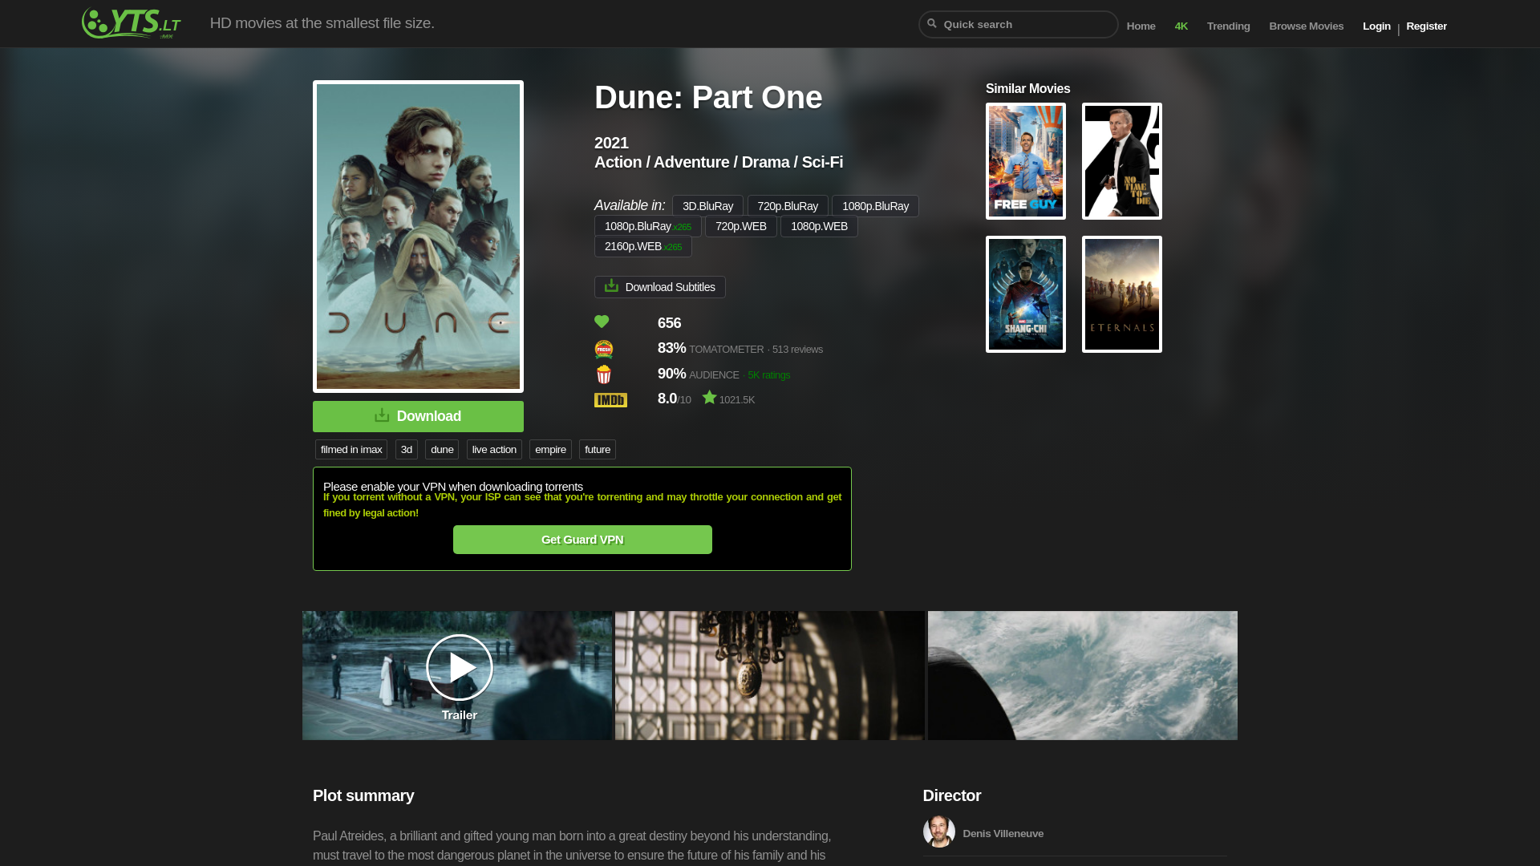Click the 83% Tomatometer score

[x=672, y=348]
